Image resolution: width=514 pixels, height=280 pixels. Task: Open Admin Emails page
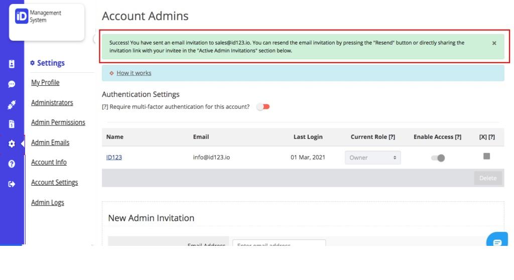[x=50, y=143]
